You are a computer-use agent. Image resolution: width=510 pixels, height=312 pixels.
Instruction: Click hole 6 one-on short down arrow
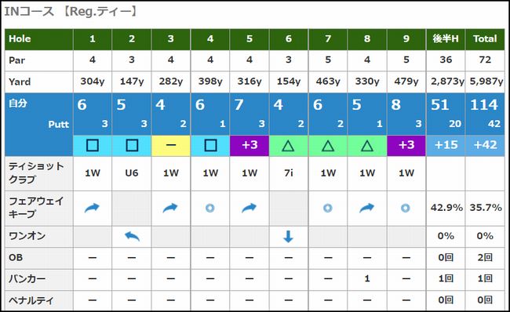(289, 237)
